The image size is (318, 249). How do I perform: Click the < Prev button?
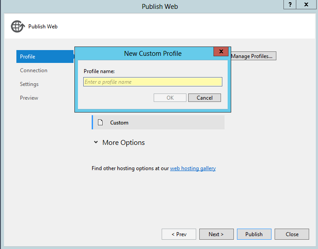coord(179,234)
